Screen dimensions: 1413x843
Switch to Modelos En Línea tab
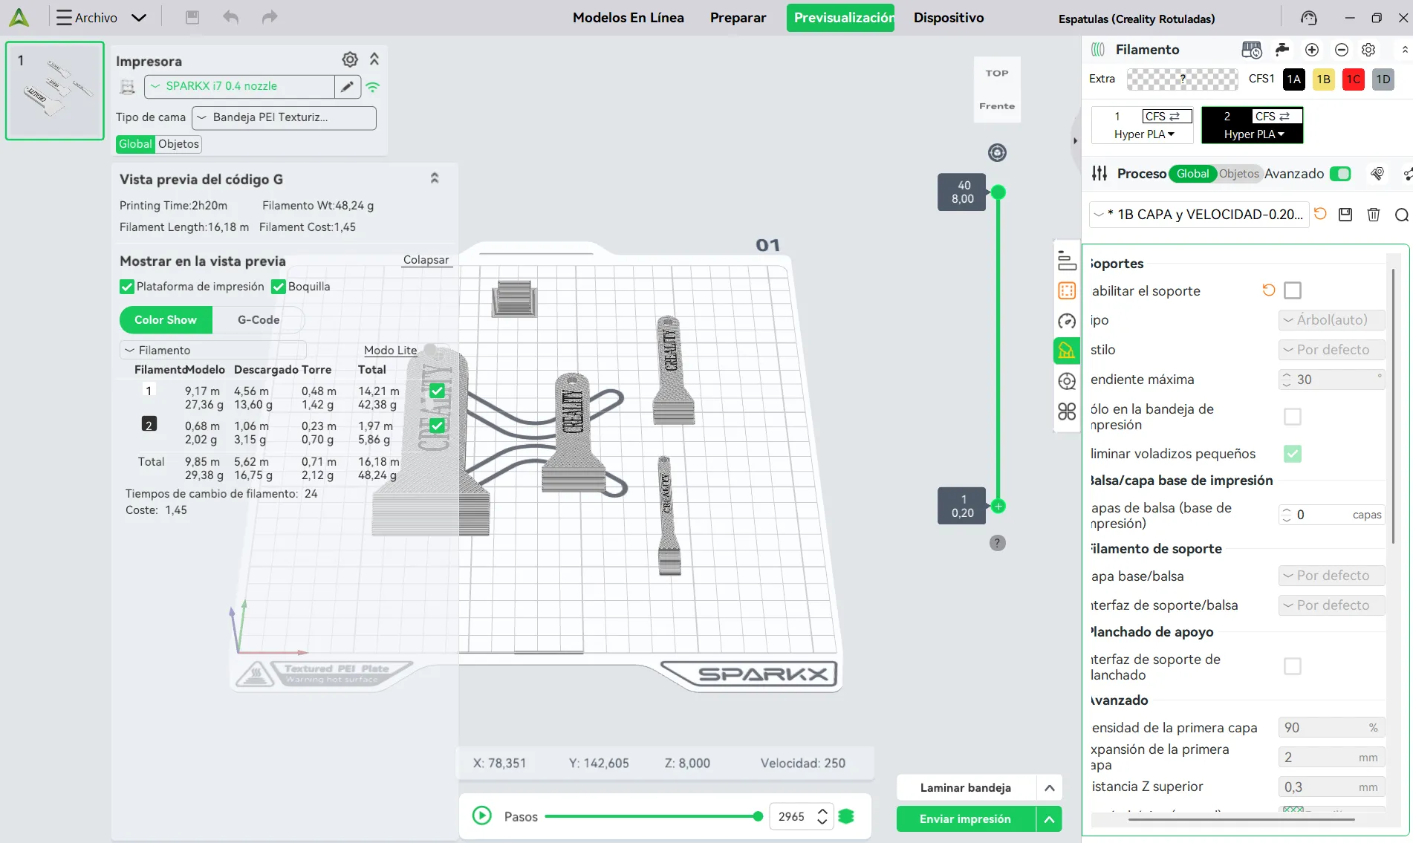(628, 17)
